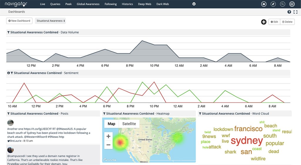Create a New Dashboard
Image resolution: width=301 pixels, height=165 pixels.
[x=19, y=21]
